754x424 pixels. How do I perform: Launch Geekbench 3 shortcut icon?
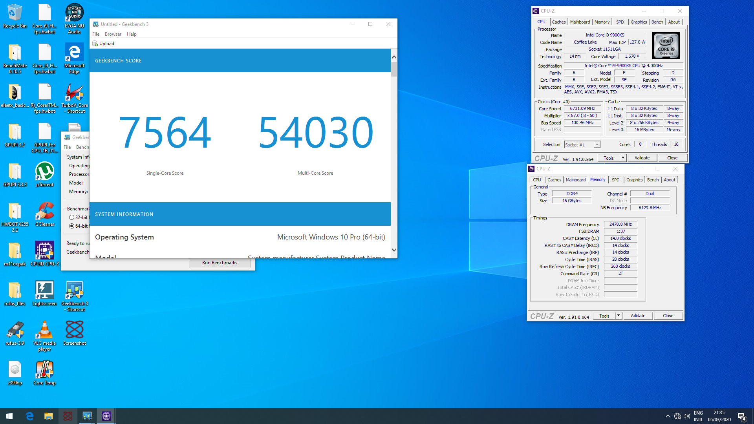(74, 296)
